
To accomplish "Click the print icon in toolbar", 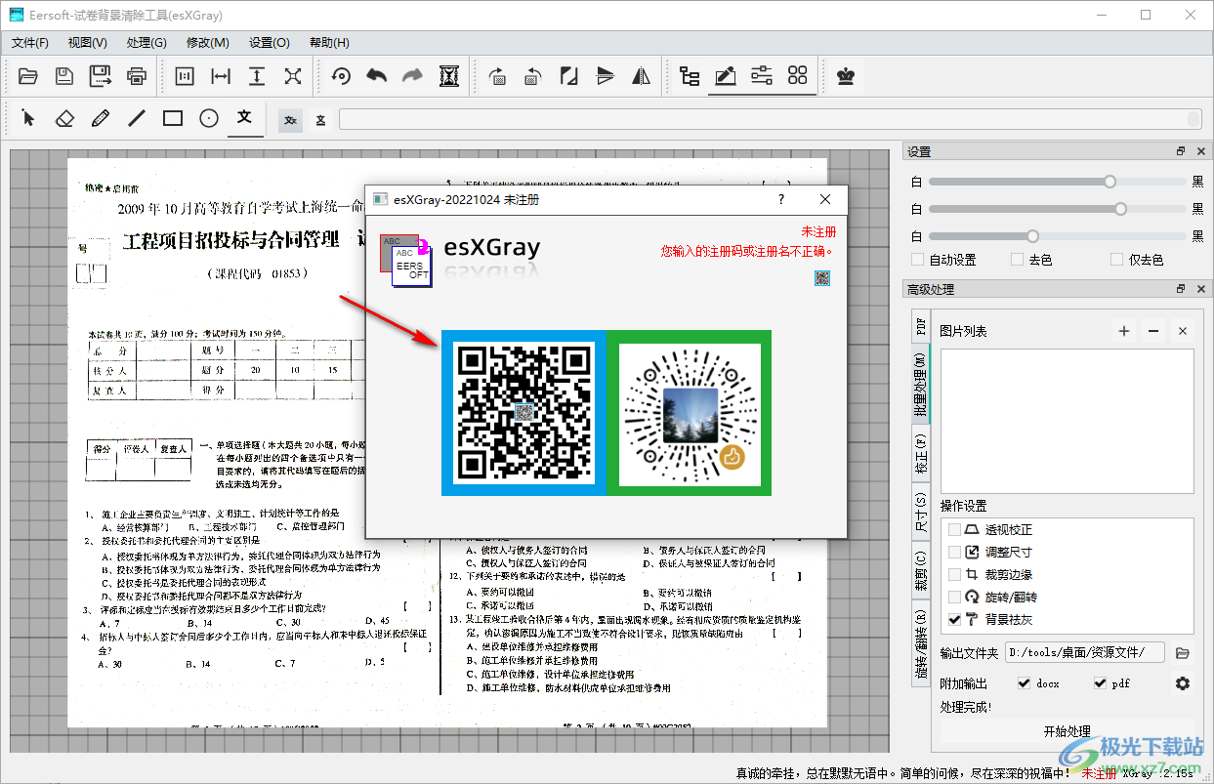I will tap(137, 75).
